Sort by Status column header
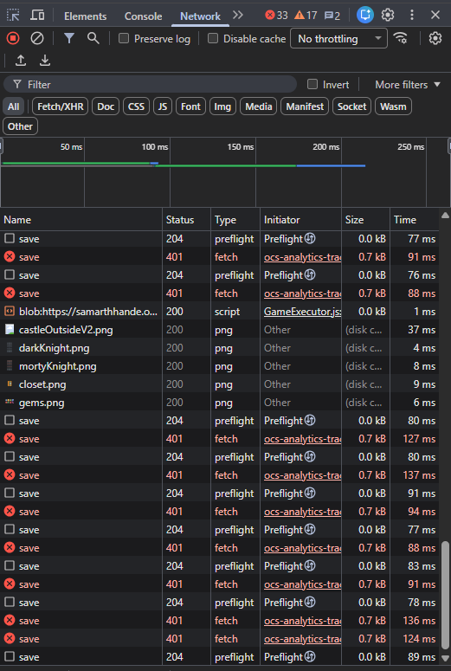The image size is (451, 671). pos(187,220)
